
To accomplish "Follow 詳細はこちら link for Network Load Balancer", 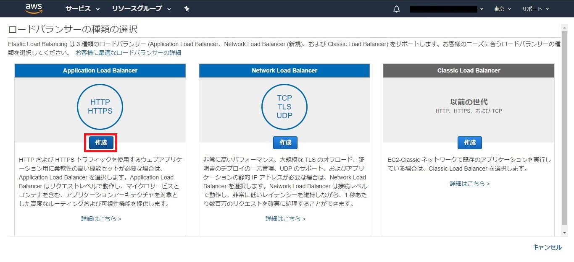I will coord(285,219).
